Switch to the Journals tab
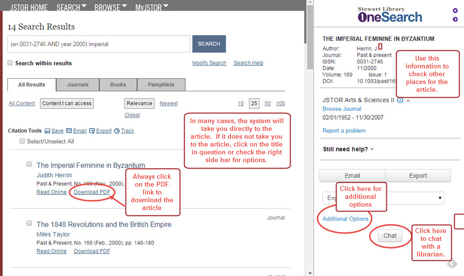464x276 pixels. tap(78, 85)
